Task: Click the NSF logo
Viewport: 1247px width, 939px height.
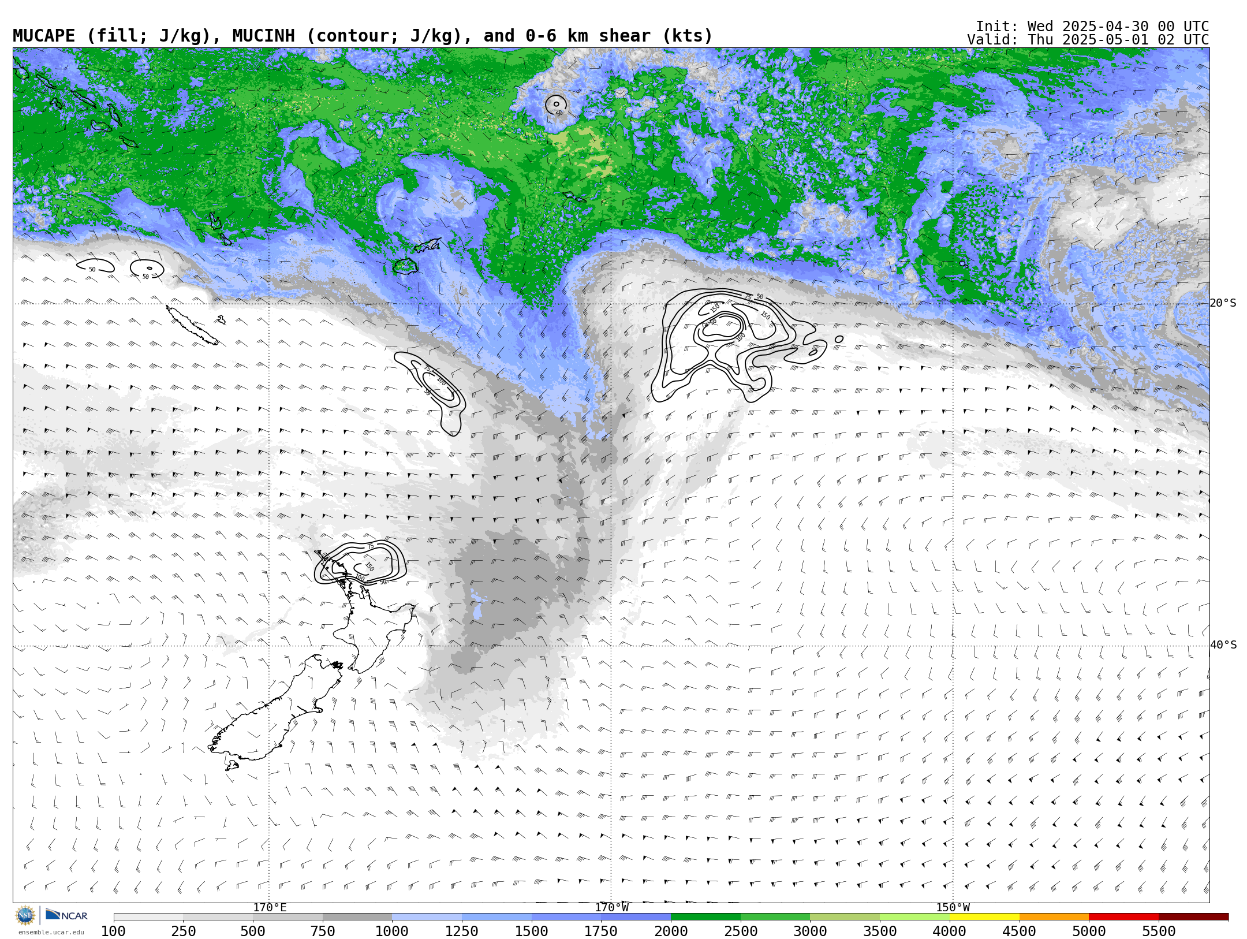Action: [x=25, y=915]
